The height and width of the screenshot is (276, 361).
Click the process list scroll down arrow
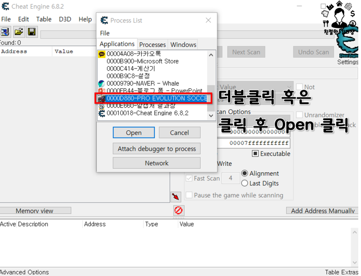pos(211,116)
